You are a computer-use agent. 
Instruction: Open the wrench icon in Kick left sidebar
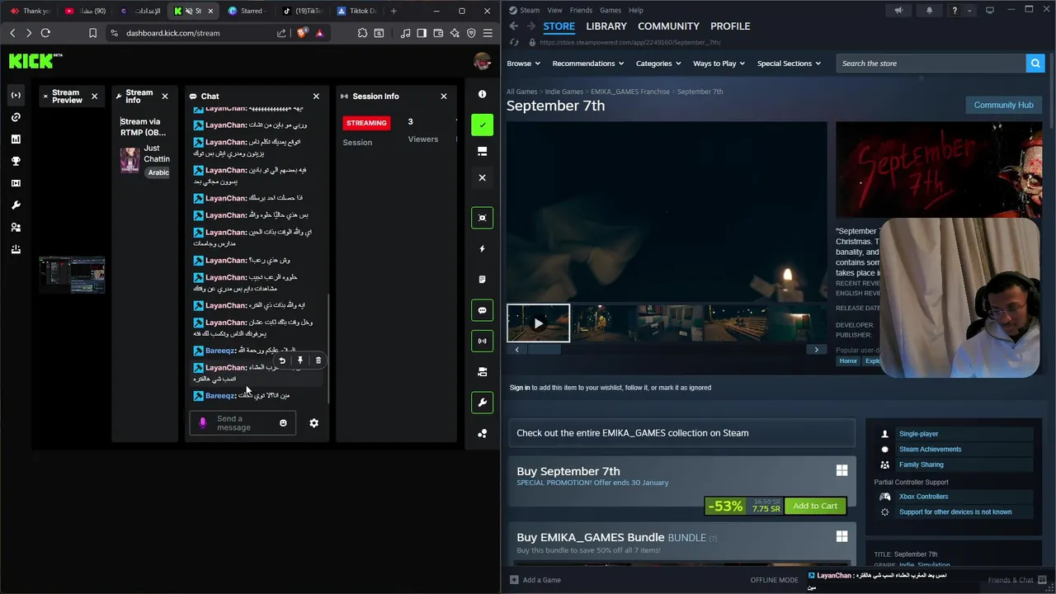tap(16, 205)
